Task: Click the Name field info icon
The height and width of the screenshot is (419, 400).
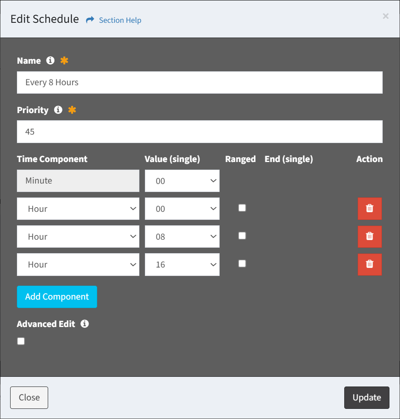Action: [50, 60]
